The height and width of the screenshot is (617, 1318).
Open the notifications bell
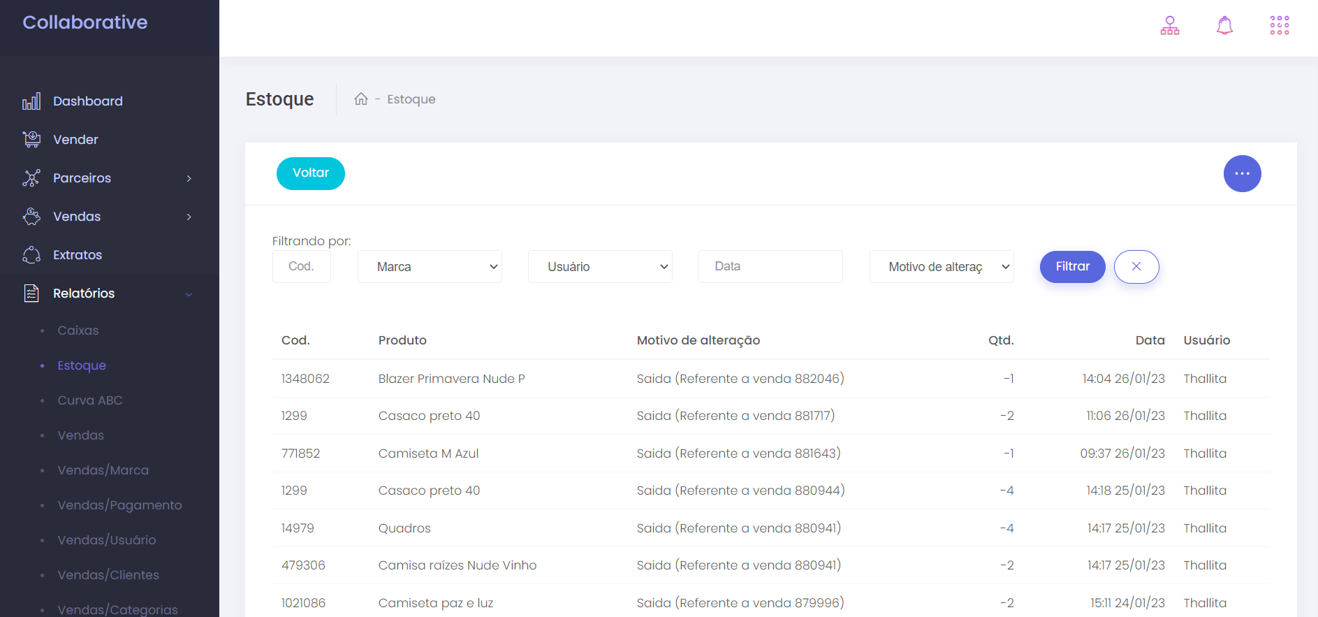click(1224, 26)
